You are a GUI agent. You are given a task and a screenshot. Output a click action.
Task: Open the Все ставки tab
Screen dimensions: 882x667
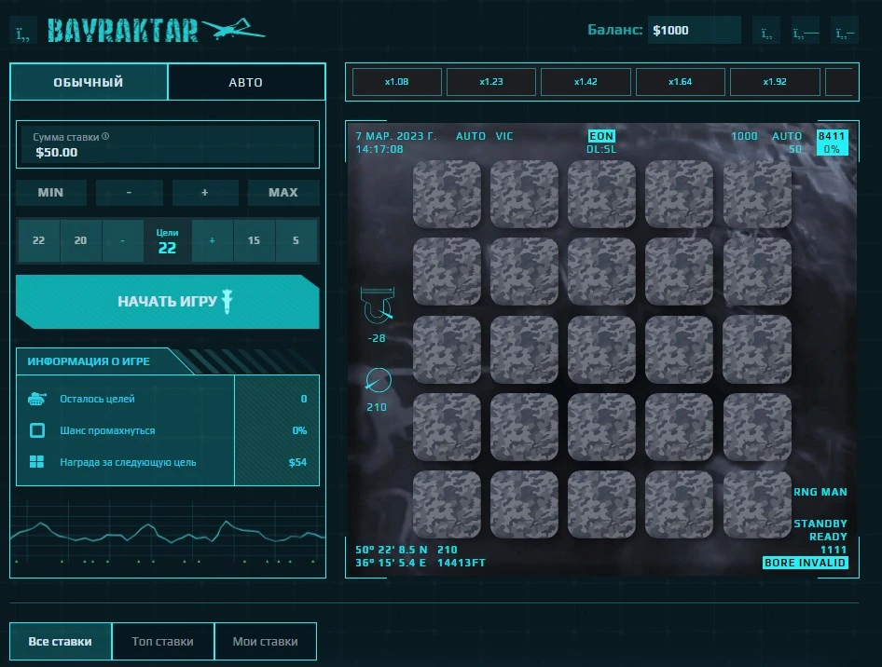point(61,641)
